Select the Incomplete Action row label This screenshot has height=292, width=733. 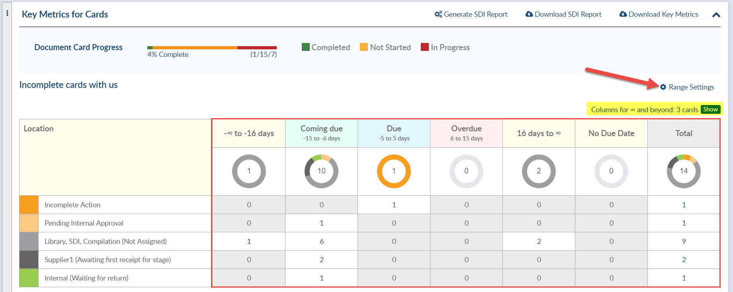[x=72, y=205]
